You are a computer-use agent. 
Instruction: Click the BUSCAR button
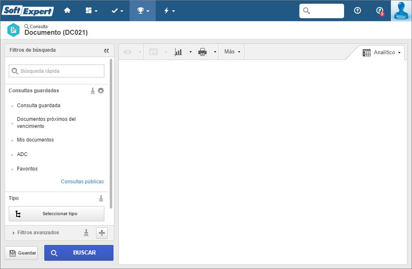79,253
